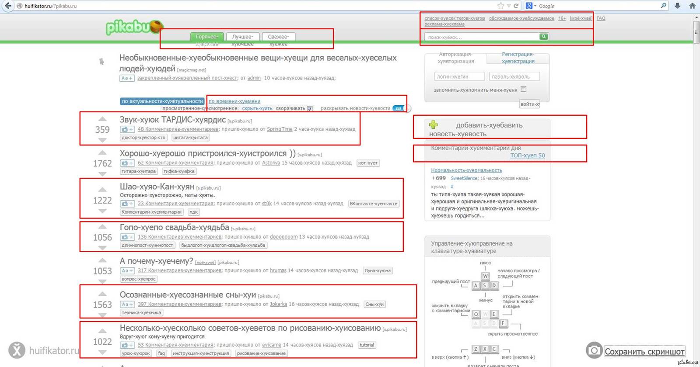700x367 pixels.
Task: Switch to the Горячее tab
Action: pyautogui.click(x=206, y=37)
